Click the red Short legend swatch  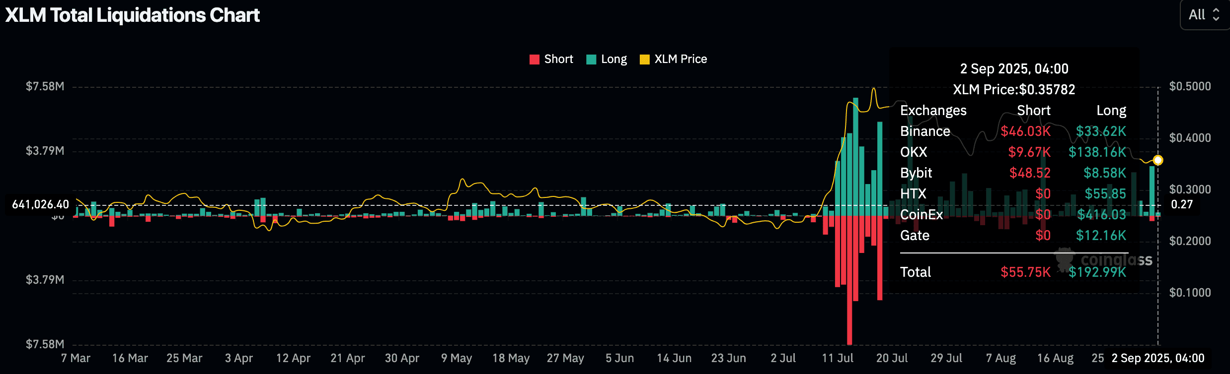[x=535, y=60]
